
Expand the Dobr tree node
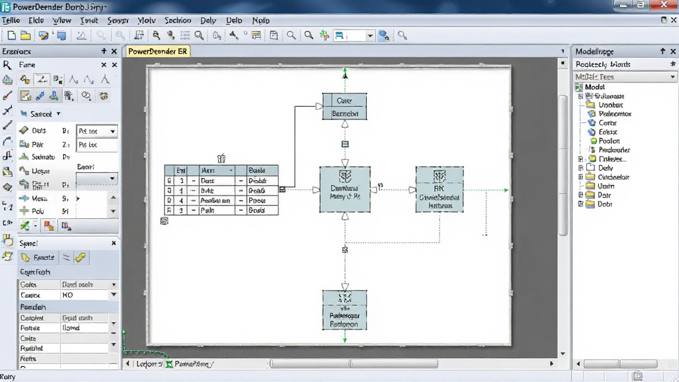pos(581,204)
